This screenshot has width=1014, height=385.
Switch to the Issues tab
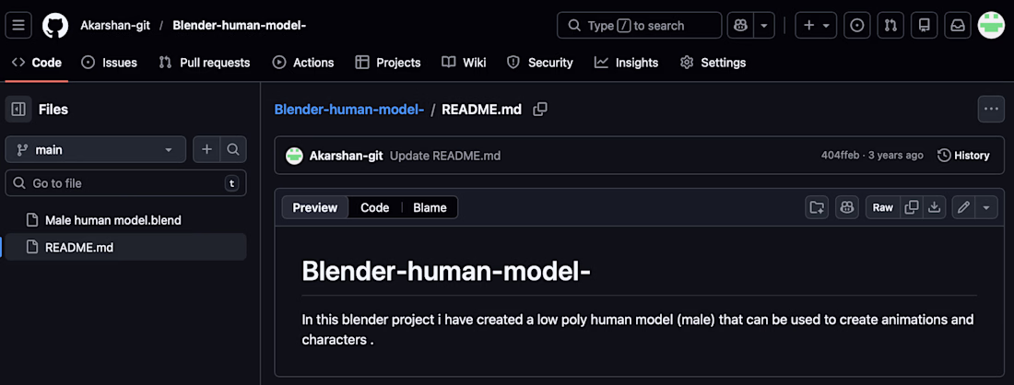pos(110,63)
